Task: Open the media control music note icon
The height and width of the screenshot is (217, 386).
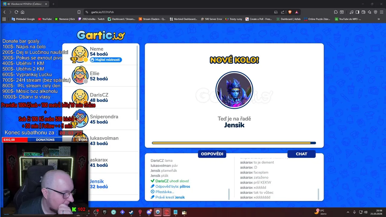Action: pyautogui.click(x=352, y=12)
